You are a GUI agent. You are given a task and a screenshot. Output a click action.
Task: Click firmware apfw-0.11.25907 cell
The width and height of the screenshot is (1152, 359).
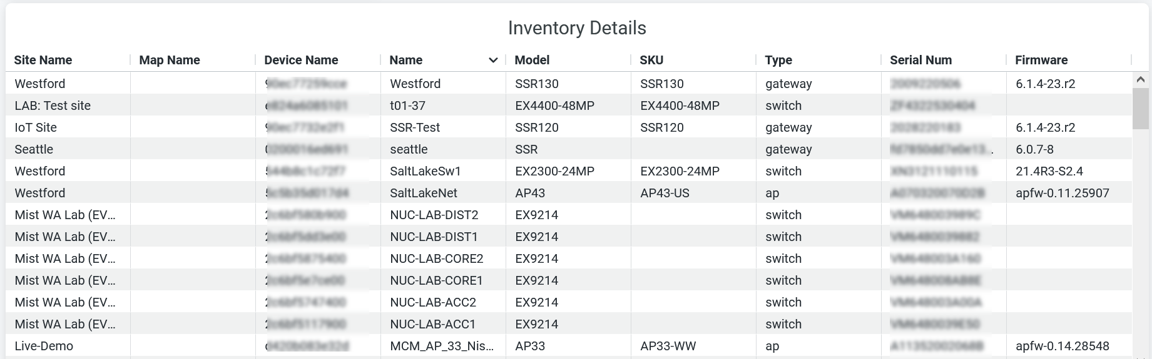[1062, 193]
